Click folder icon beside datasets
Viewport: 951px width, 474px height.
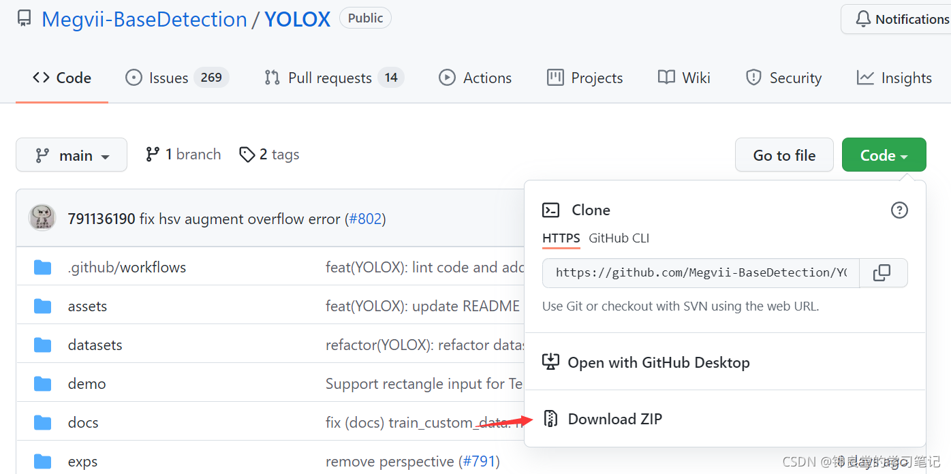42,345
